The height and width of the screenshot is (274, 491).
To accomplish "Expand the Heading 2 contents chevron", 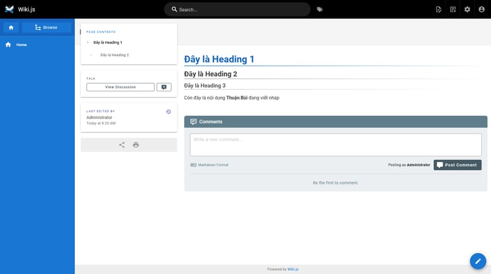I will [x=91, y=55].
